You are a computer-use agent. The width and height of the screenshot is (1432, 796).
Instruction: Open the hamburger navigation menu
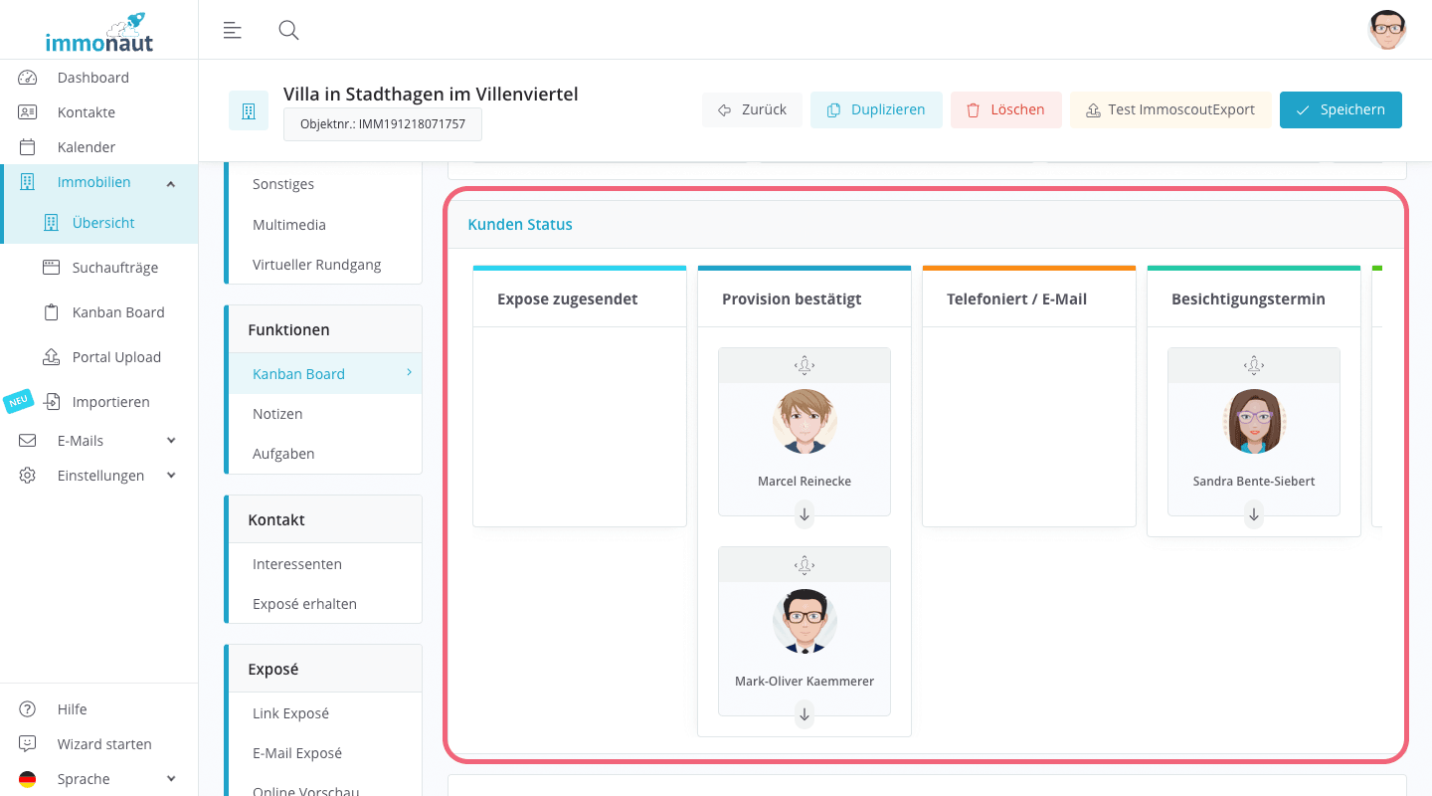coord(232,30)
